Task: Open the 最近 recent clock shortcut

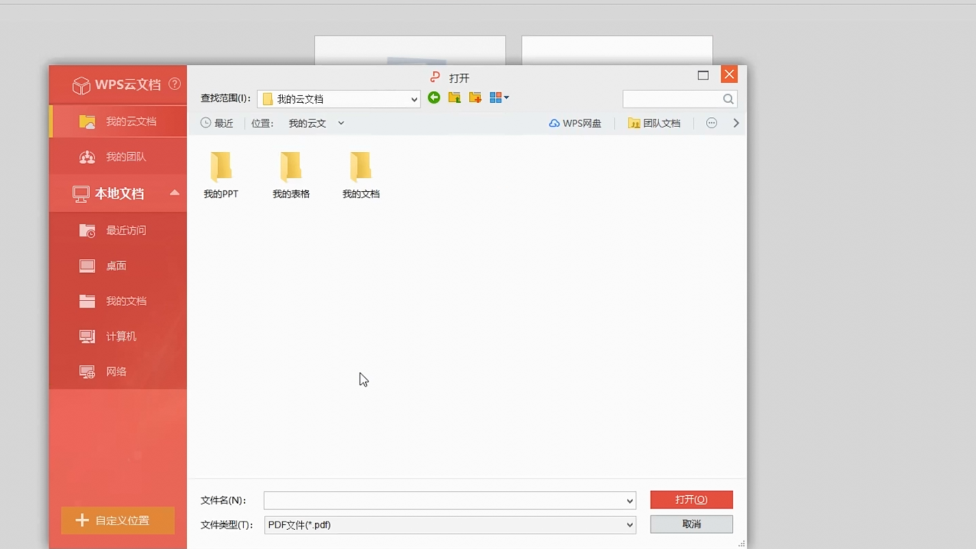Action: pyautogui.click(x=216, y=123)
